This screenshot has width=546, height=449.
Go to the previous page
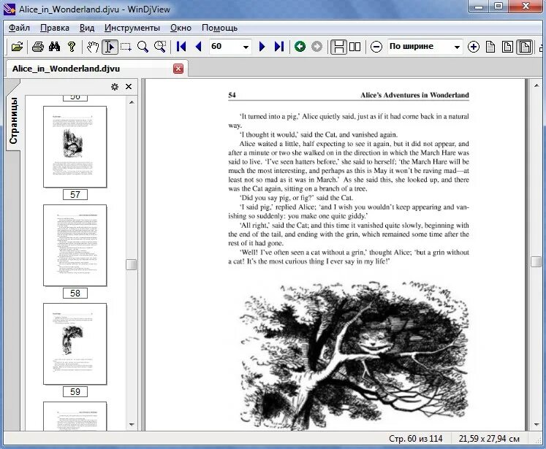pyautogui.click(x=199, y=47)
